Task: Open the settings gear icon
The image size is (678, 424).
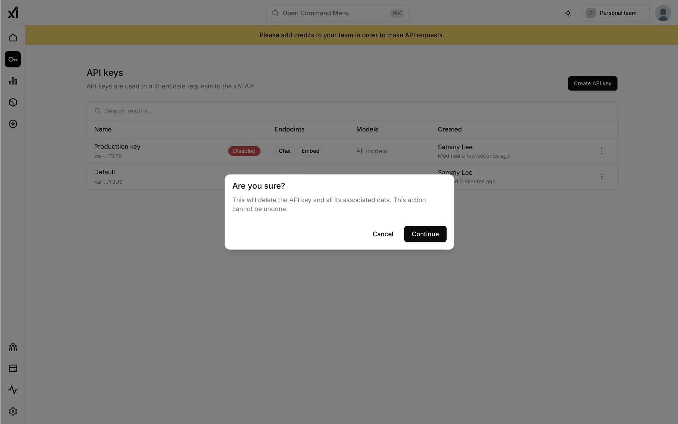Action: point(13,412)
